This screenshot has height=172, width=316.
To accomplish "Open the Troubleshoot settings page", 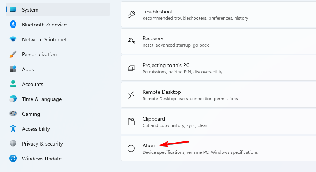I will coord(218,15).
